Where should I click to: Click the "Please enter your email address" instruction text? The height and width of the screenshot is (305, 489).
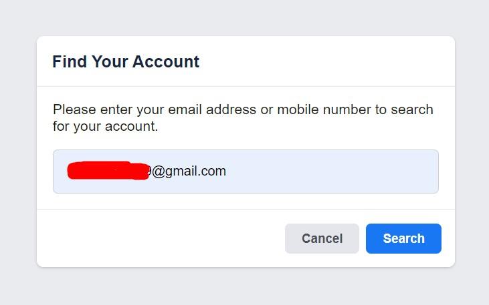[154, 109]
